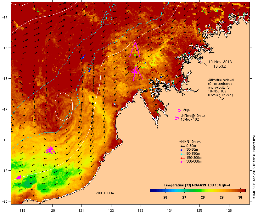This screenshot has width=258, height=213.
Task: Click the magenta Argo circle symbol
Action: 179,110
